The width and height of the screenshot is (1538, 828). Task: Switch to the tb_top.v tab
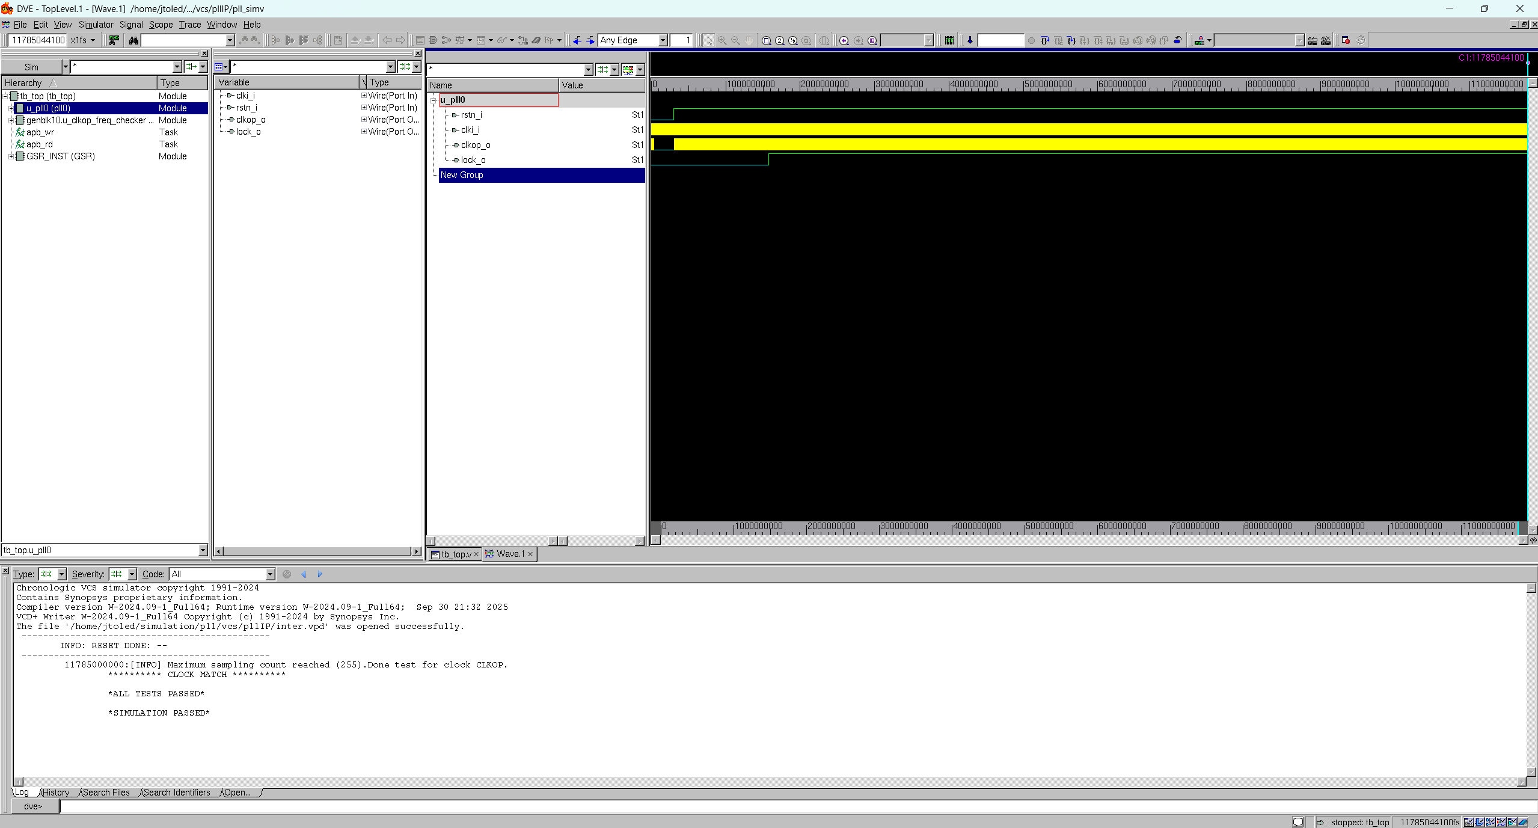[x=456, y=554]
